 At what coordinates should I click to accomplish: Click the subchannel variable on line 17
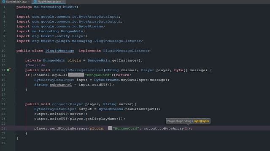click(61, 85)
